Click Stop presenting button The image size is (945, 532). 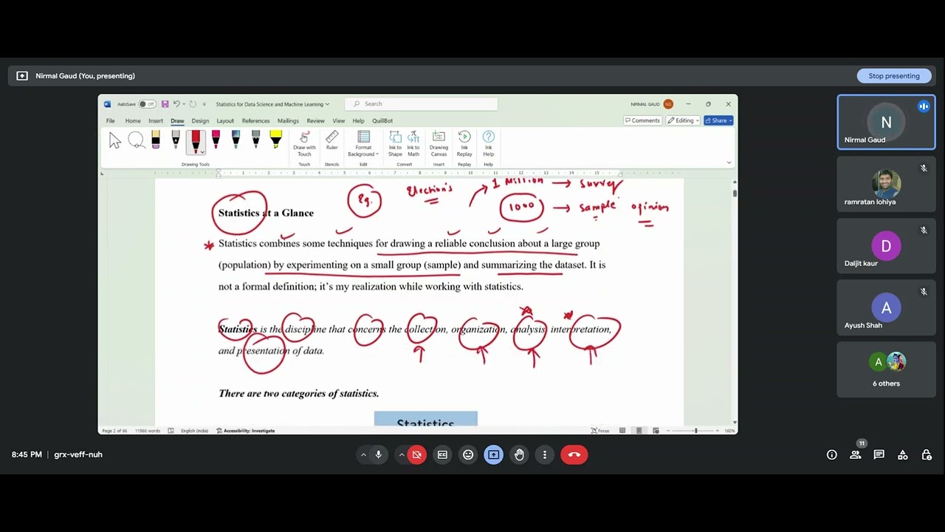coord(894,76)
